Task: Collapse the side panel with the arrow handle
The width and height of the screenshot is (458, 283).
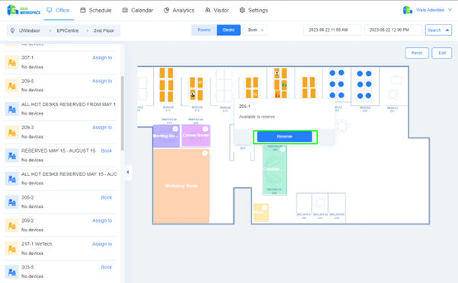Action: coord(128,172)
